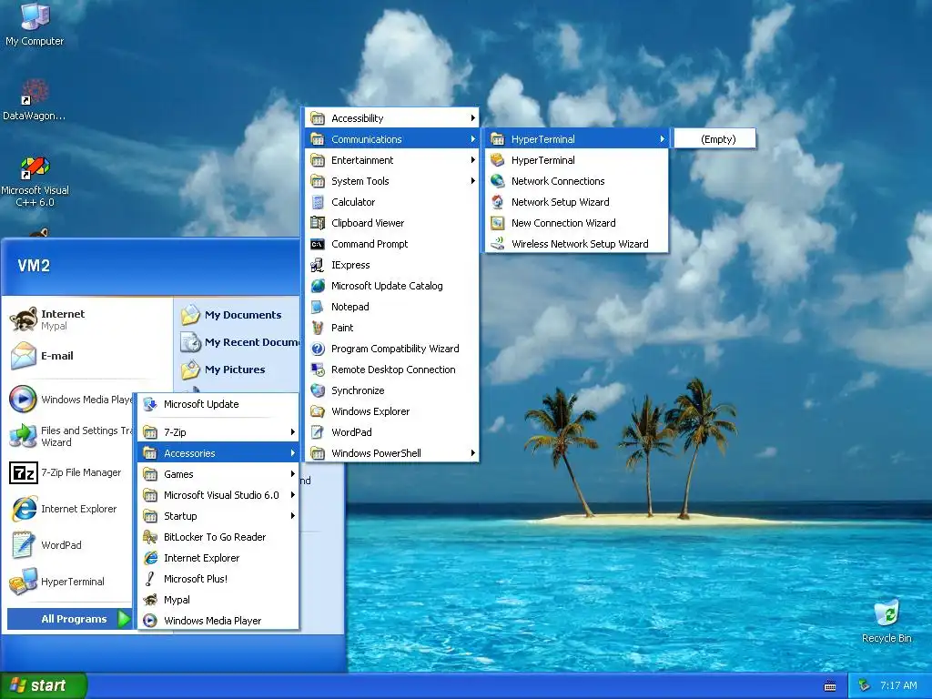The width and height of the screenshot is (932, 699).
Task: Click the Windows Media Player pinned icon
Action: point(23,399)
